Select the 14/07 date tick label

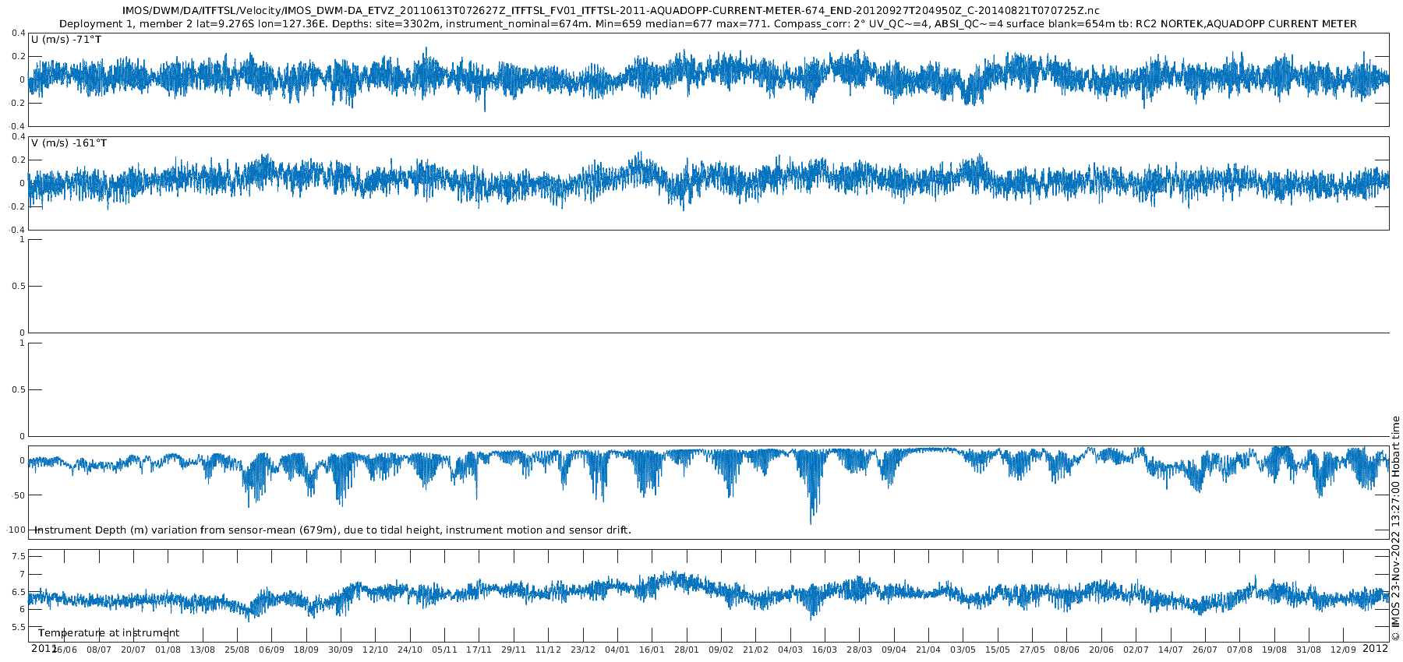click(1171, 650)
